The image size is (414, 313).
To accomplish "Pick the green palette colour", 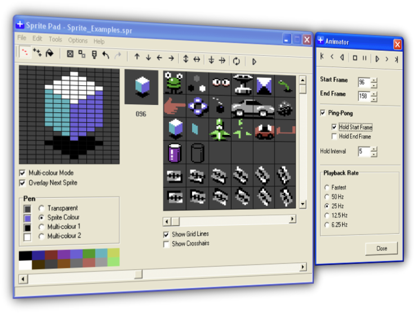I will 89,254.
